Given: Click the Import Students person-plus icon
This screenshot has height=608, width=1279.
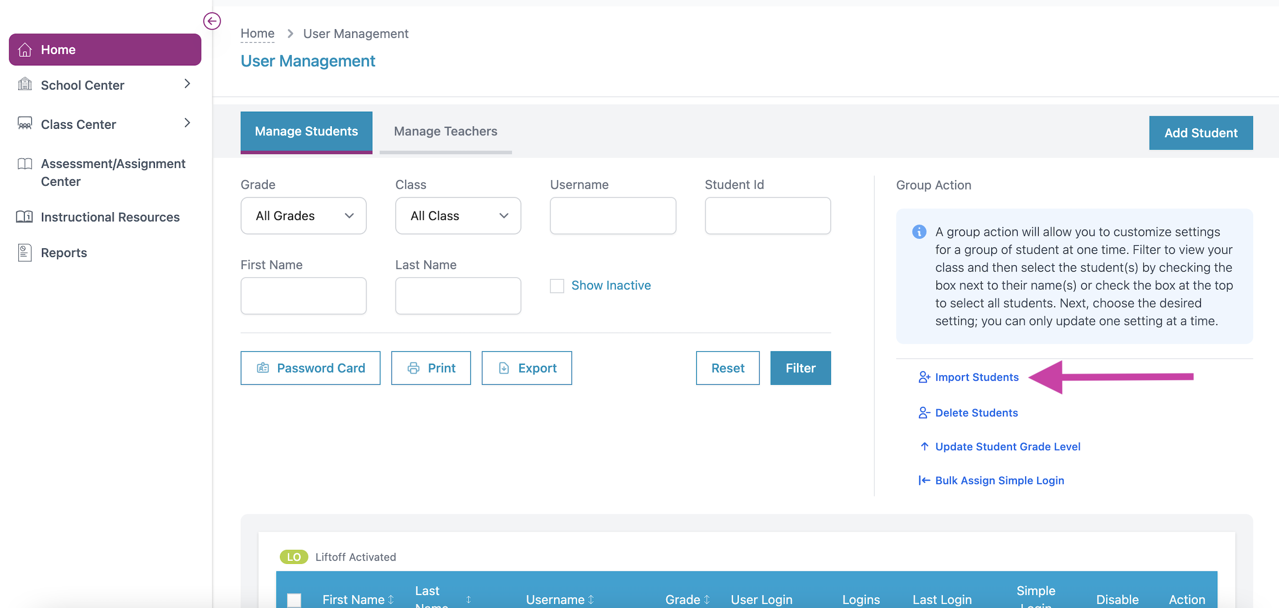Looking at the screenshot, I should click(924, 377).
